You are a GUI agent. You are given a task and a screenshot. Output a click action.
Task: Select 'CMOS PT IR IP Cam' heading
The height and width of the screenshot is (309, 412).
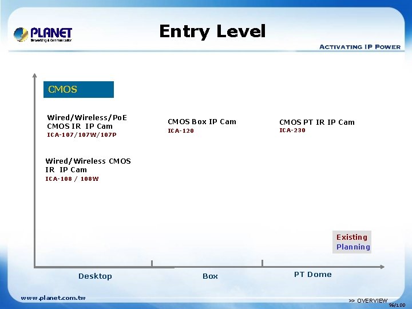click(317, 122)
